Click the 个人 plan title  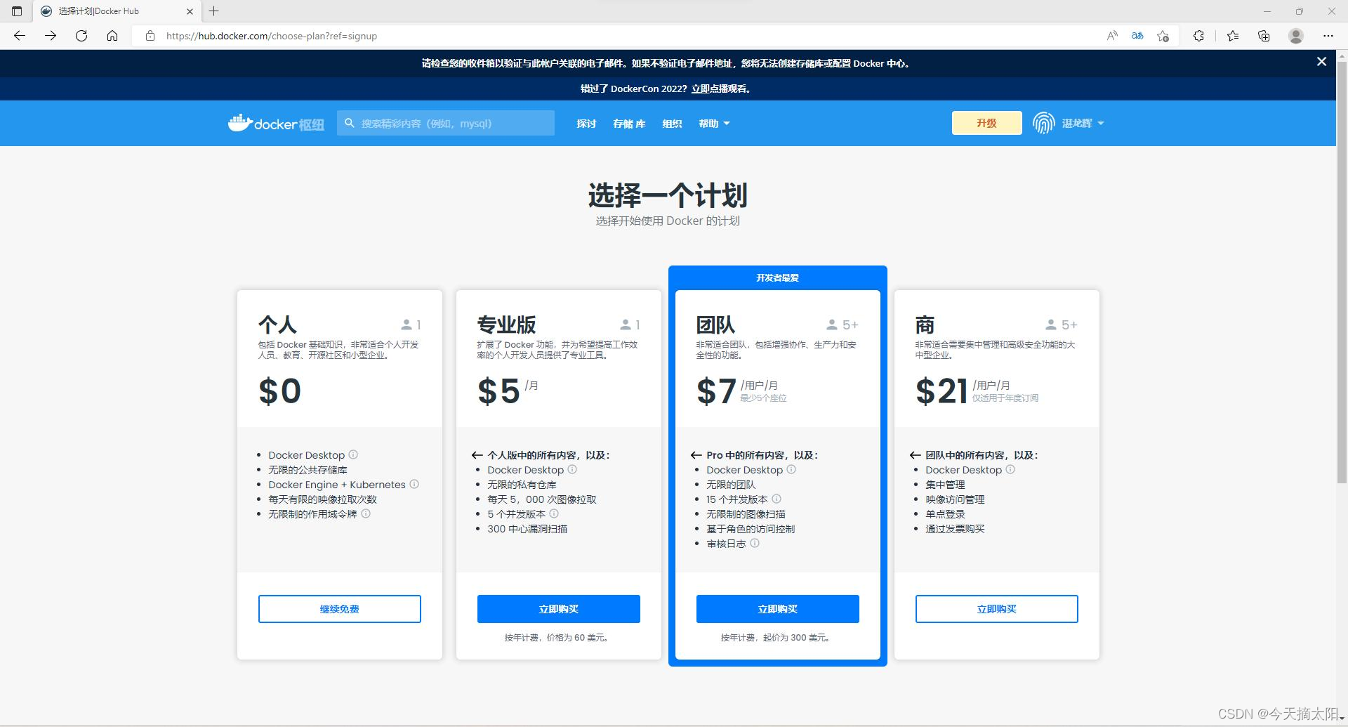click(x=277, y=325)
